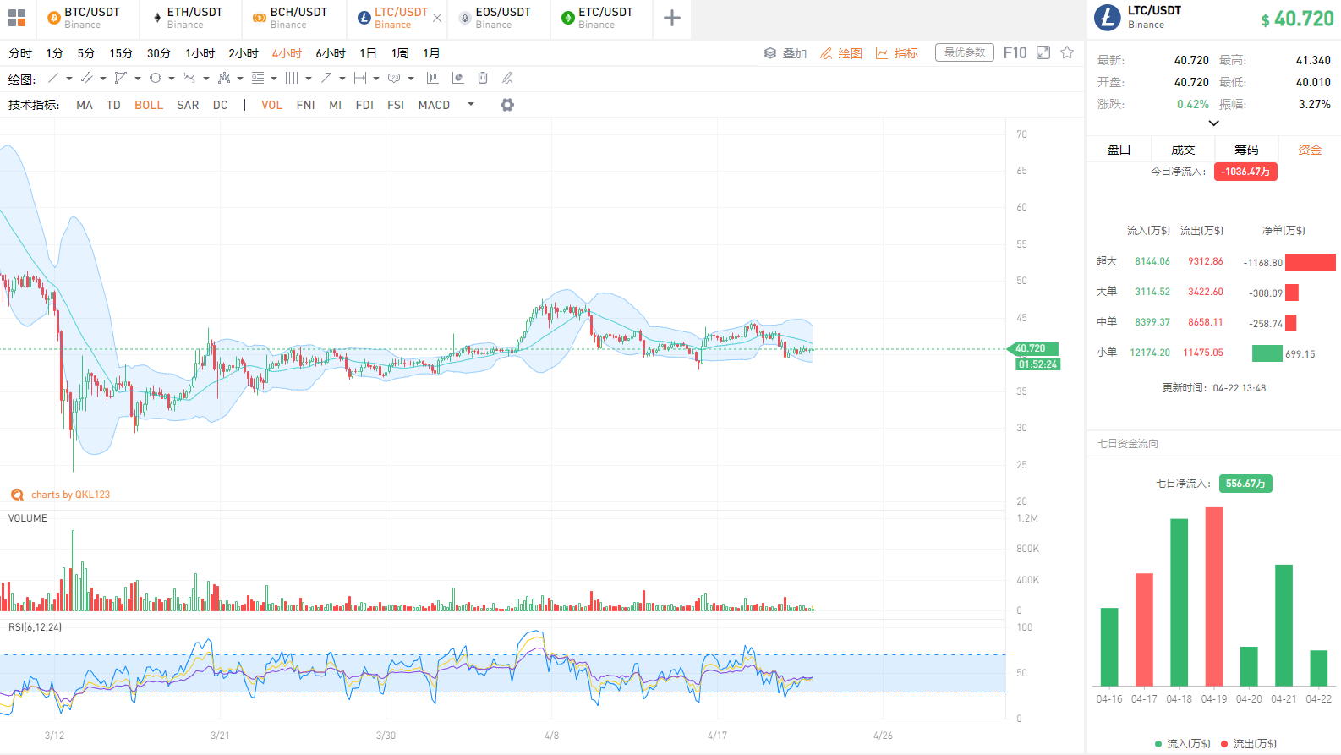This screenshot has width=1341, height=755.
Task: Expand price details chevron in right panel
Action: point(1214,123)
